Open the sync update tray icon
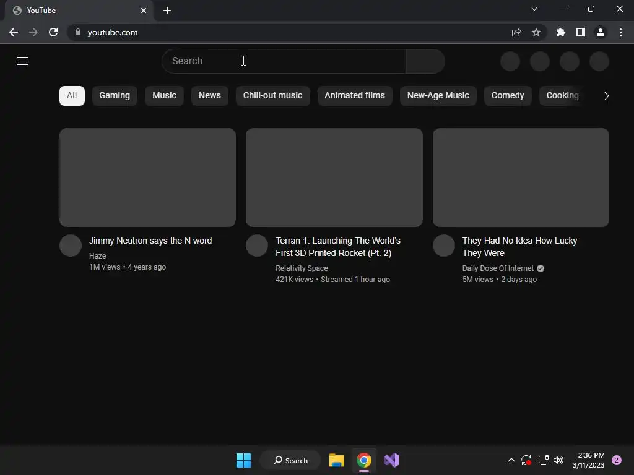Viewport: 634px width, 475px height. 526,460
